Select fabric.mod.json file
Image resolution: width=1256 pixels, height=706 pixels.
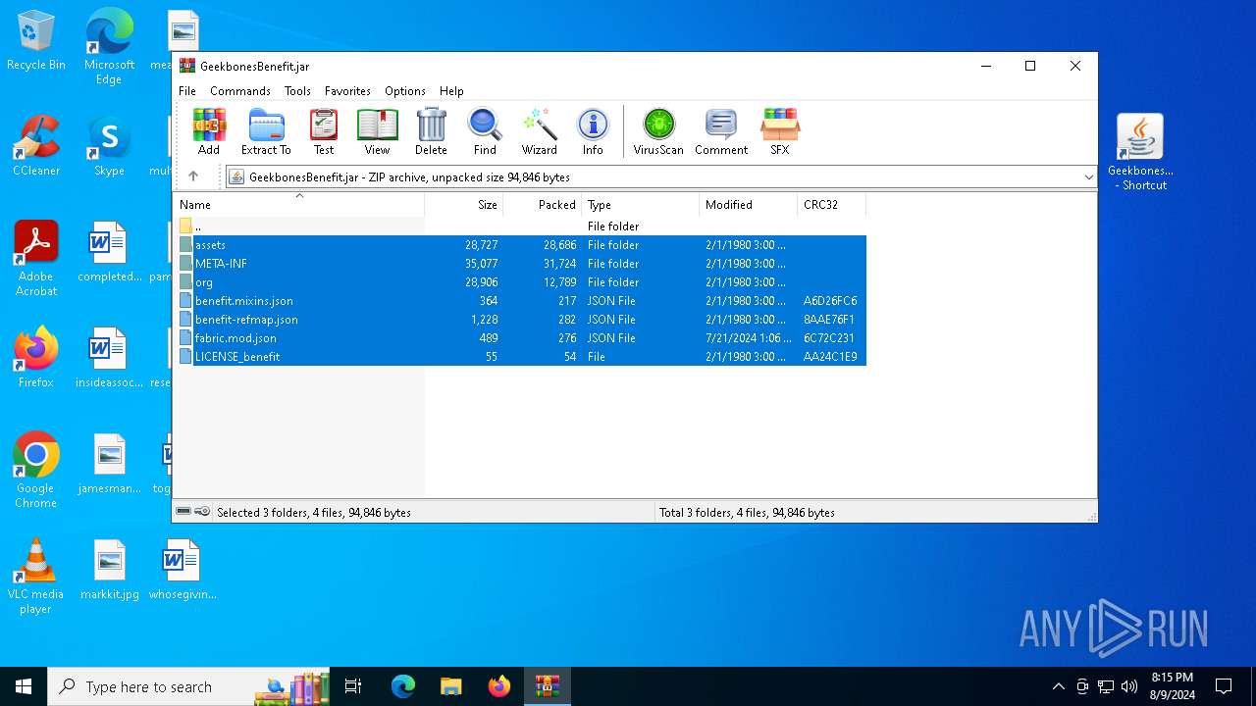click(521, 338)
